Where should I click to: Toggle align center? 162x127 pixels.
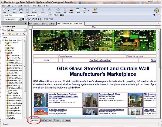point(47,19)
